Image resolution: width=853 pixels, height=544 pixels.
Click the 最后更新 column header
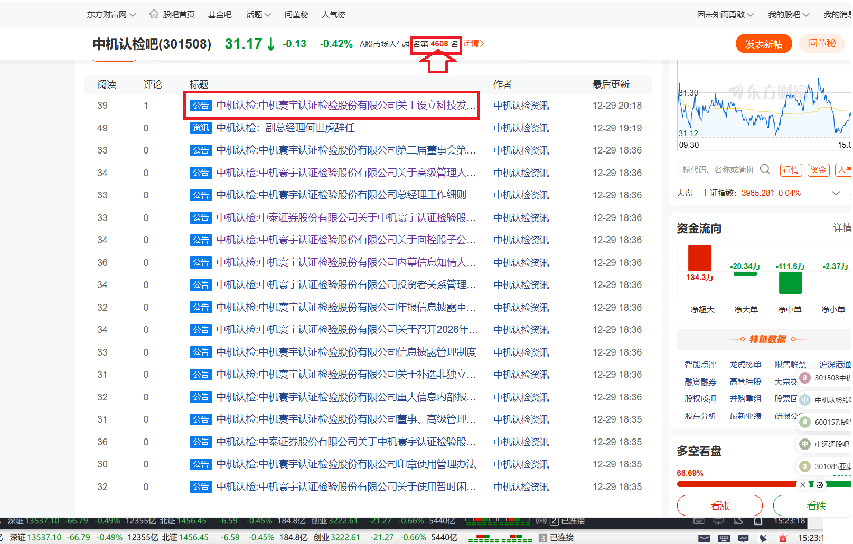[x=611, y=84]
